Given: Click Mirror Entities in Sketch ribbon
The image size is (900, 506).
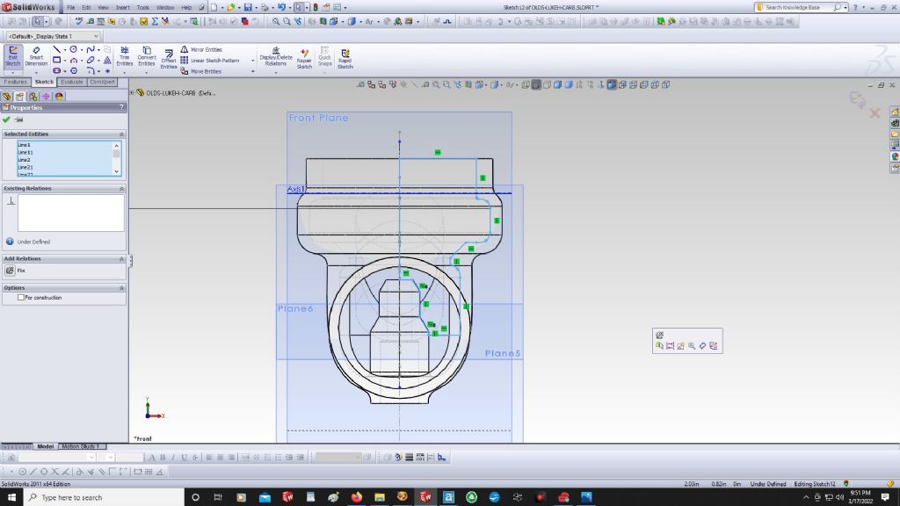Looking at the screenshot, I should coord(201,50).
